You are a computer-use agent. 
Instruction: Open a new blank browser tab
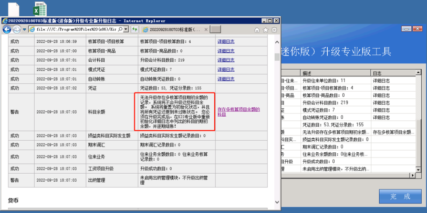coord(215,30)
